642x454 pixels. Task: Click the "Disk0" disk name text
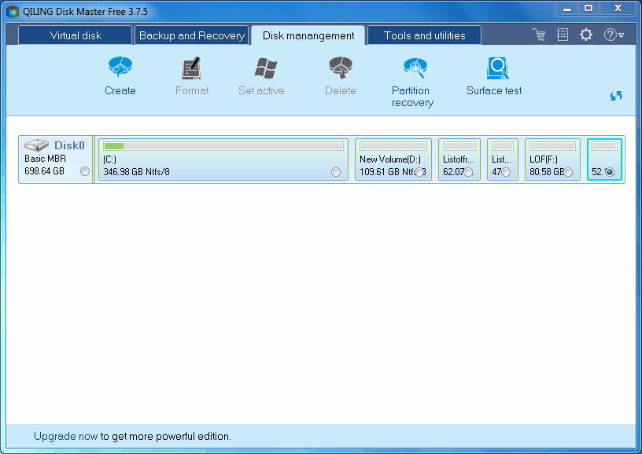tap(69, 145)
